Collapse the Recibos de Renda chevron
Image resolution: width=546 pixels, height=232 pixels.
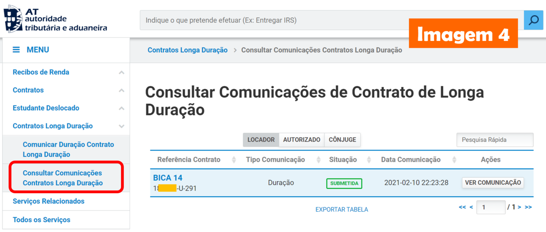[122, 73]
